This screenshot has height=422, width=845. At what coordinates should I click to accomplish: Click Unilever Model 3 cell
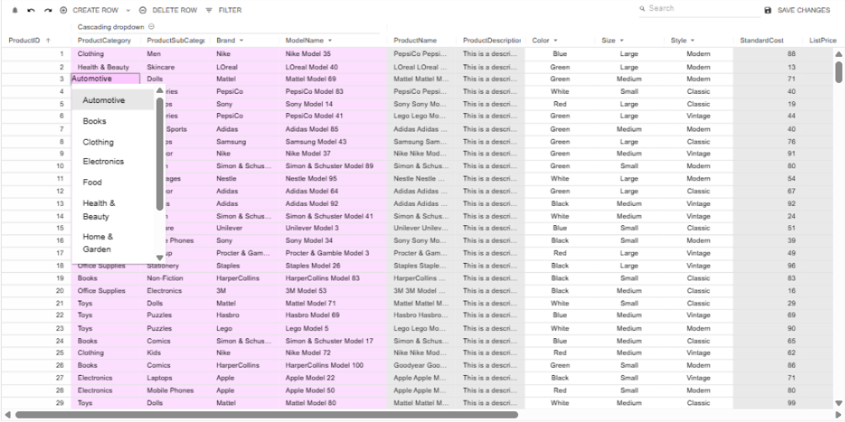click(x=333, y=228)
